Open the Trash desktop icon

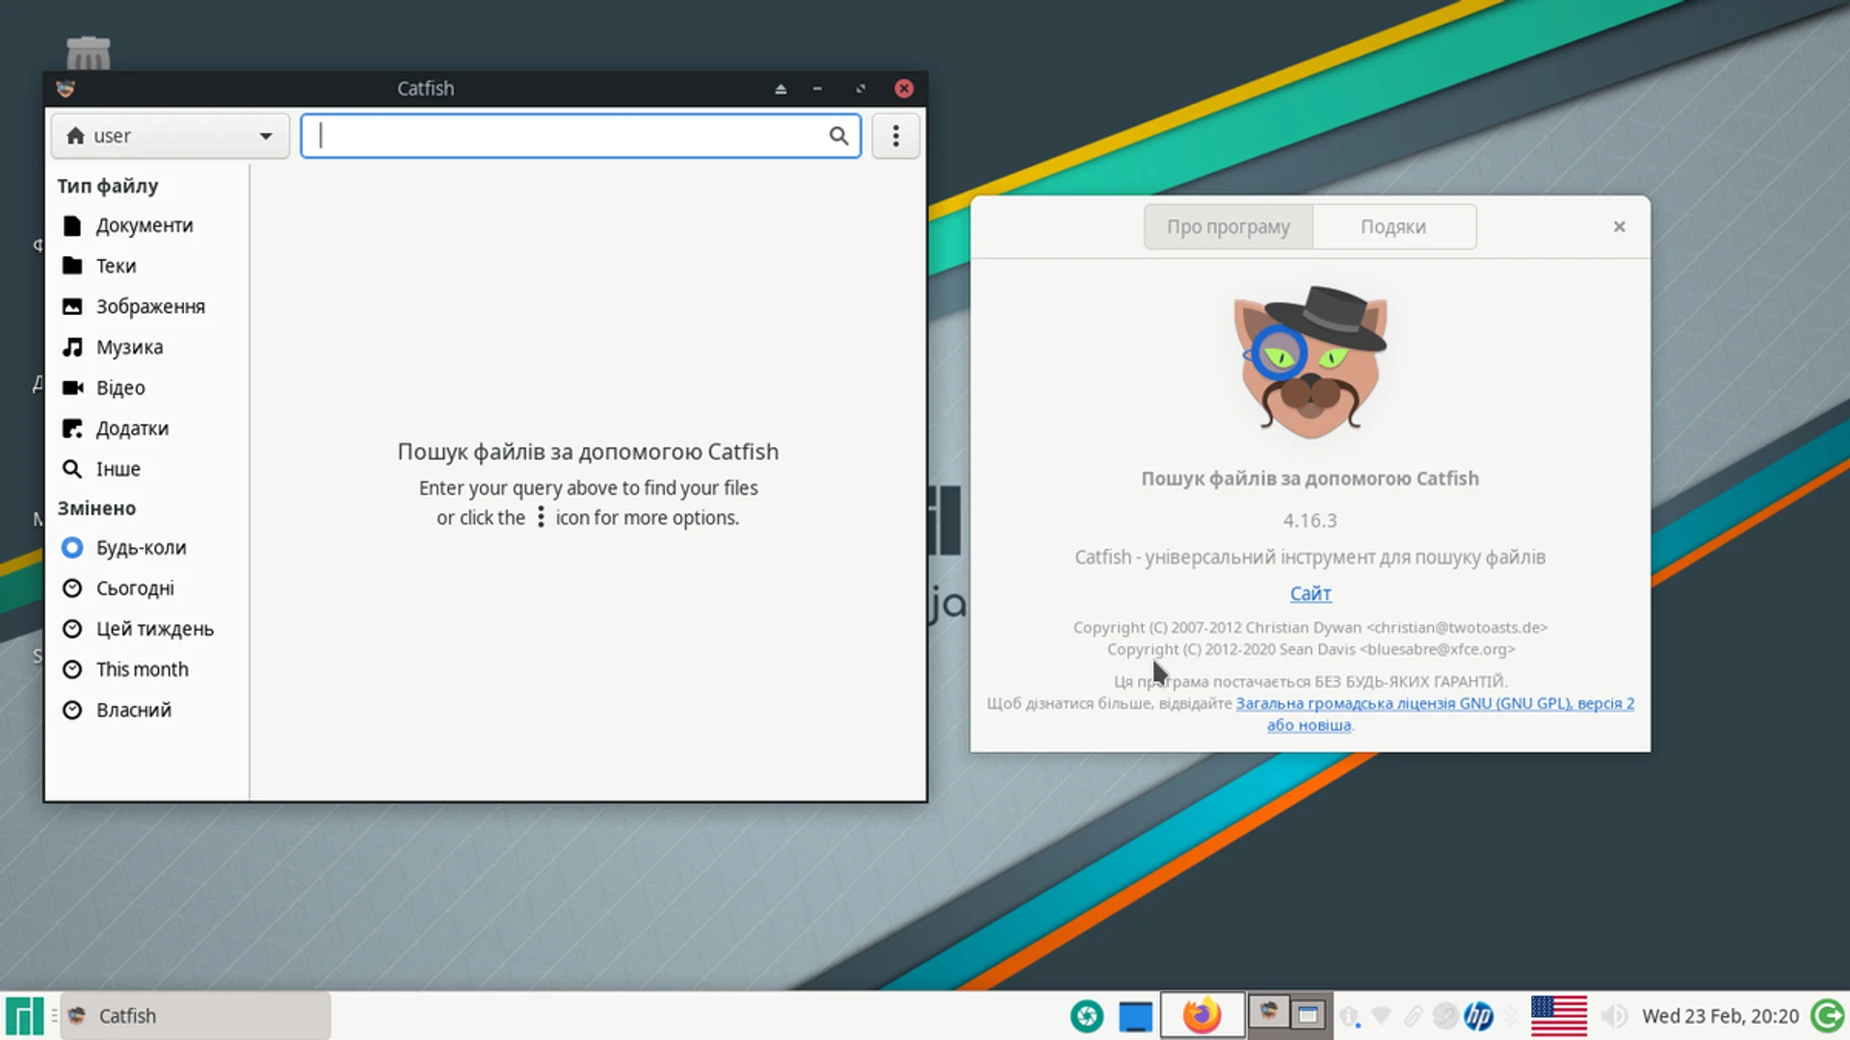click(88, 53)
